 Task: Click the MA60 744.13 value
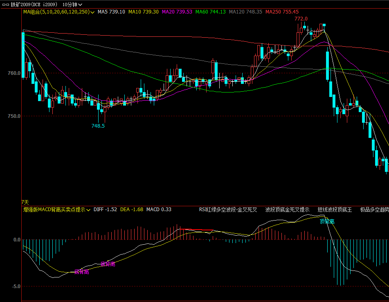(x=211, y=12)
